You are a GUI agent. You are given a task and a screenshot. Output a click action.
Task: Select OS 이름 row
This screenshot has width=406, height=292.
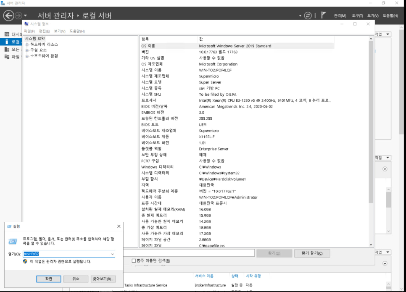(237, 46)
